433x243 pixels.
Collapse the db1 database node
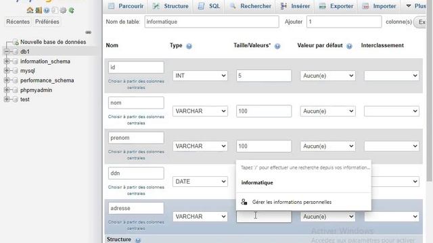[x=7, y=52]
